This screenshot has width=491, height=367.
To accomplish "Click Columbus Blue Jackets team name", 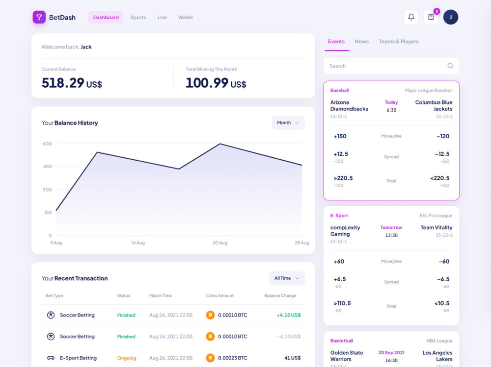I will point(434,106).
